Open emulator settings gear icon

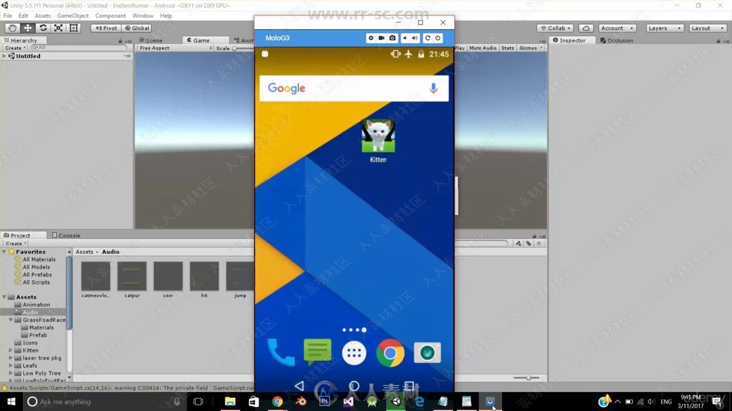point(371,38)
